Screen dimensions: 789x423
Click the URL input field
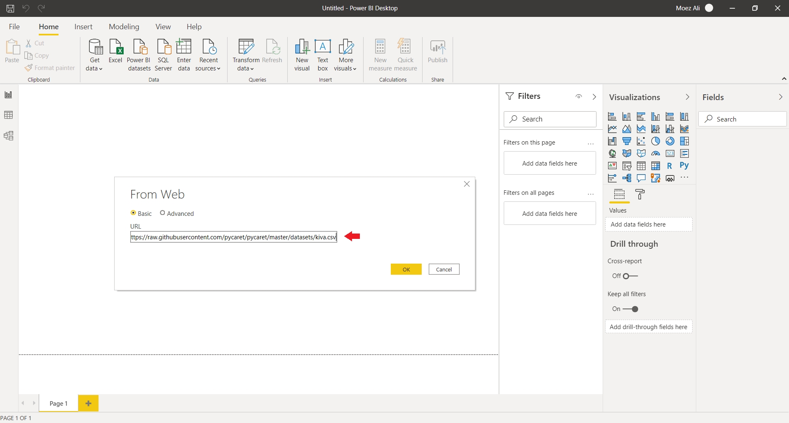[233, 237]
